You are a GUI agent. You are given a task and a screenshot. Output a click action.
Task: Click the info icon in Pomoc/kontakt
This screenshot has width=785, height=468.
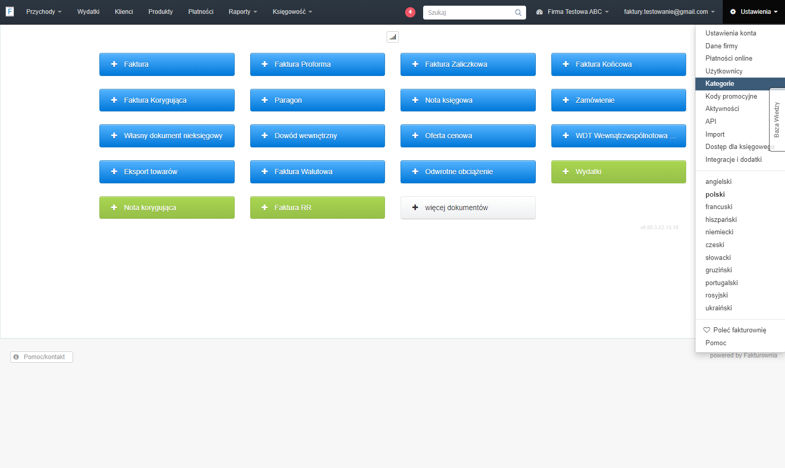[16, 357]
